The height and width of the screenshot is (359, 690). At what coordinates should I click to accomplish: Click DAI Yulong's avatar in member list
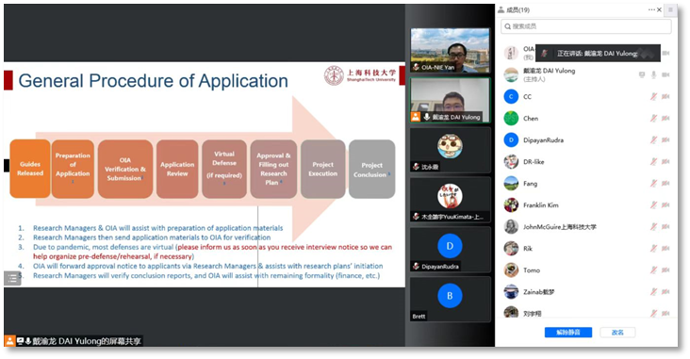[x=511, y=74]
